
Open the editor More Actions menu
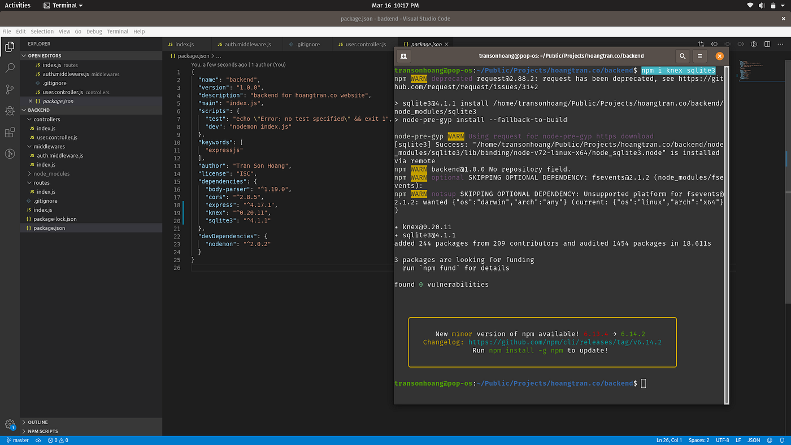click(781, 44)
